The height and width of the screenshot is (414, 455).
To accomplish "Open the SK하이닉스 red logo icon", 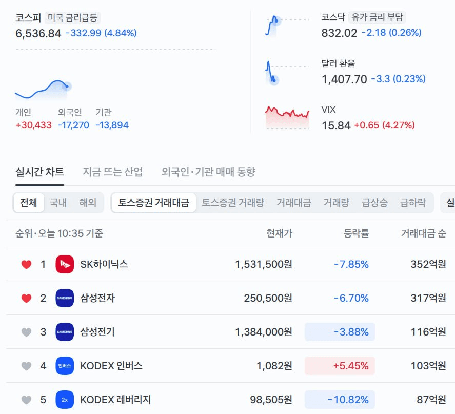I will coord(65,264).
